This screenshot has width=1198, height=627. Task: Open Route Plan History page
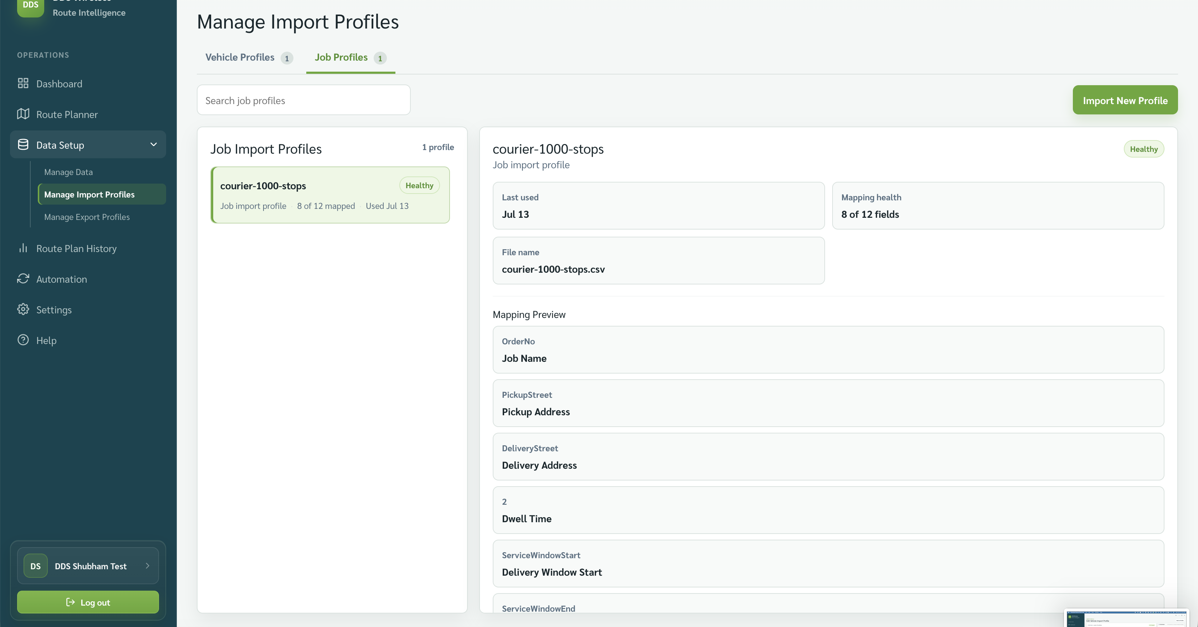(88, 249)
